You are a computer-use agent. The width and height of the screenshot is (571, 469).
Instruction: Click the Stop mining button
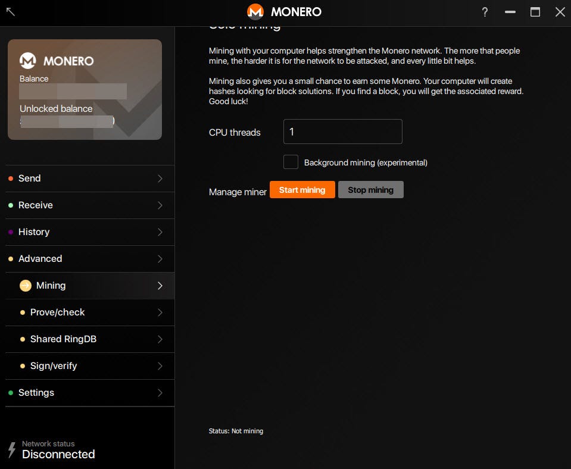371,190
